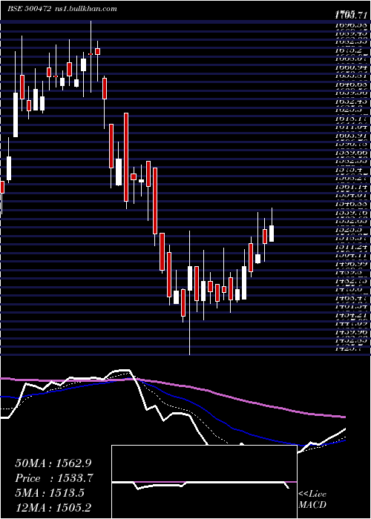The height and width of the screenshot is (519, 371).
Task: Click the <<Live MACD label
Action: [312, 499]
